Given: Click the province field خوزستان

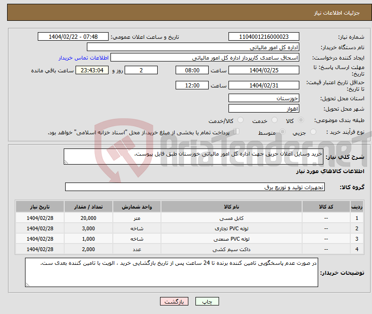Looking at the screenshot, I should click(263, 98).
